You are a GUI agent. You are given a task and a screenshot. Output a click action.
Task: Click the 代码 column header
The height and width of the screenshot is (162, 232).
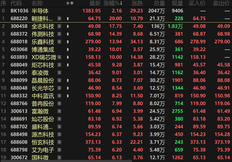[x=16, y=3]
